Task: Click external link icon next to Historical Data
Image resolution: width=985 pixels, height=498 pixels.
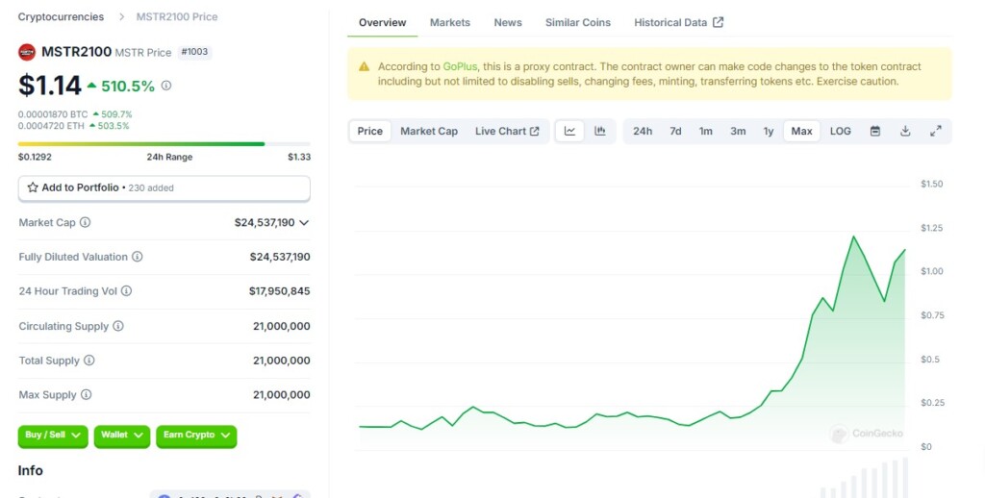Action: 718,22
